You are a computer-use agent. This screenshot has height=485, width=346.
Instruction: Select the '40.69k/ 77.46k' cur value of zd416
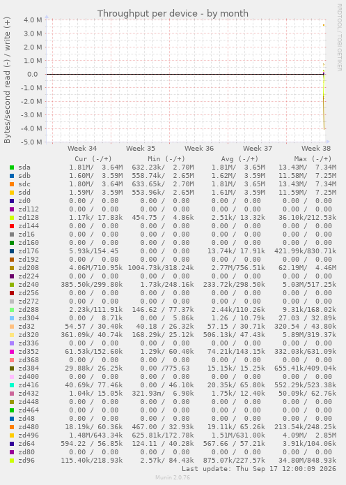coord(94,385)
